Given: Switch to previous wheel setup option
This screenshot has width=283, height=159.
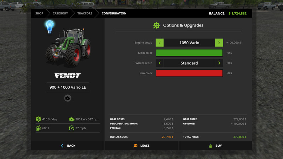Looking at the screenshot, I should (160, 63).
